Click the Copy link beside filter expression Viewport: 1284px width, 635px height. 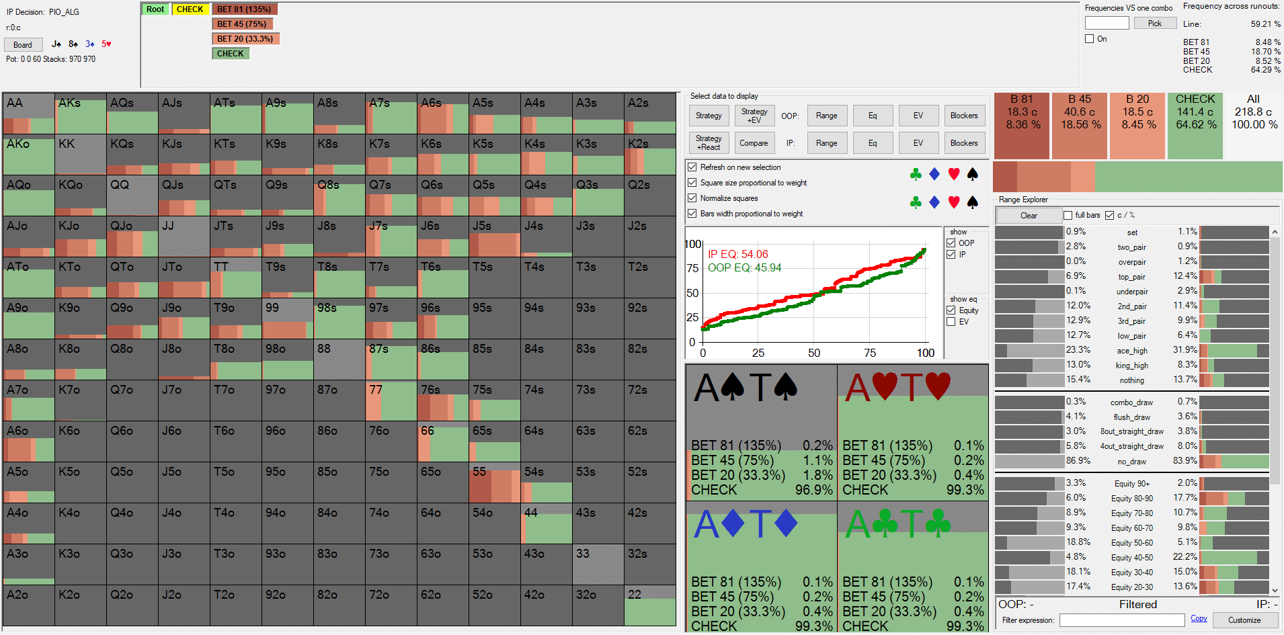click(1199, 619)
